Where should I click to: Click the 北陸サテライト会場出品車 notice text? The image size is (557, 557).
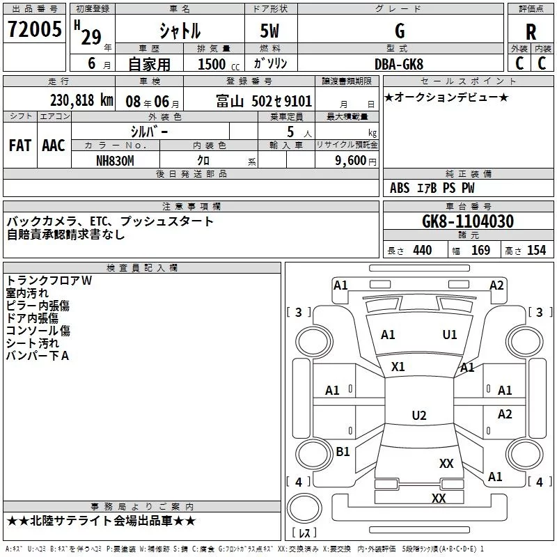tap(102, 521)
